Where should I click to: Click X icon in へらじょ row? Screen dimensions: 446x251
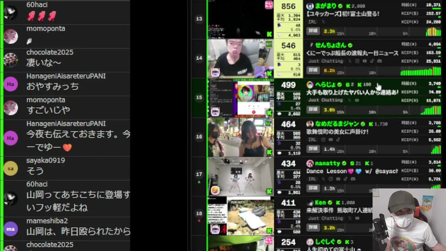(350, 100)
